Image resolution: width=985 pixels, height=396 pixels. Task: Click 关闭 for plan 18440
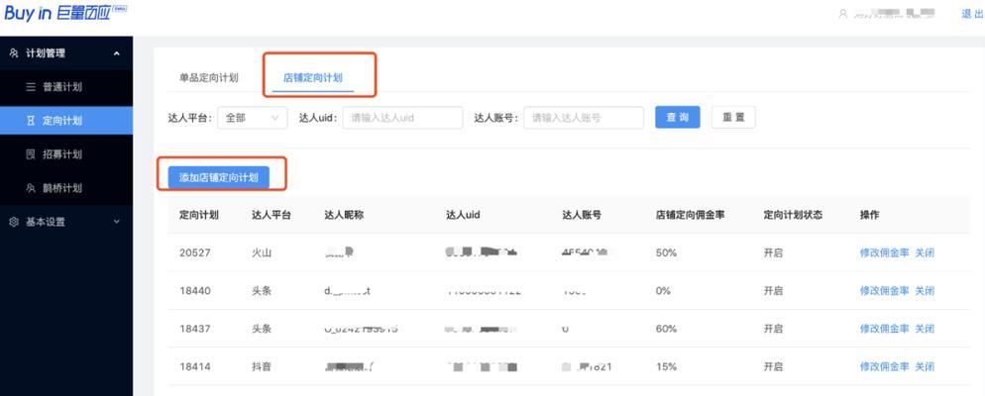(925, 291)
